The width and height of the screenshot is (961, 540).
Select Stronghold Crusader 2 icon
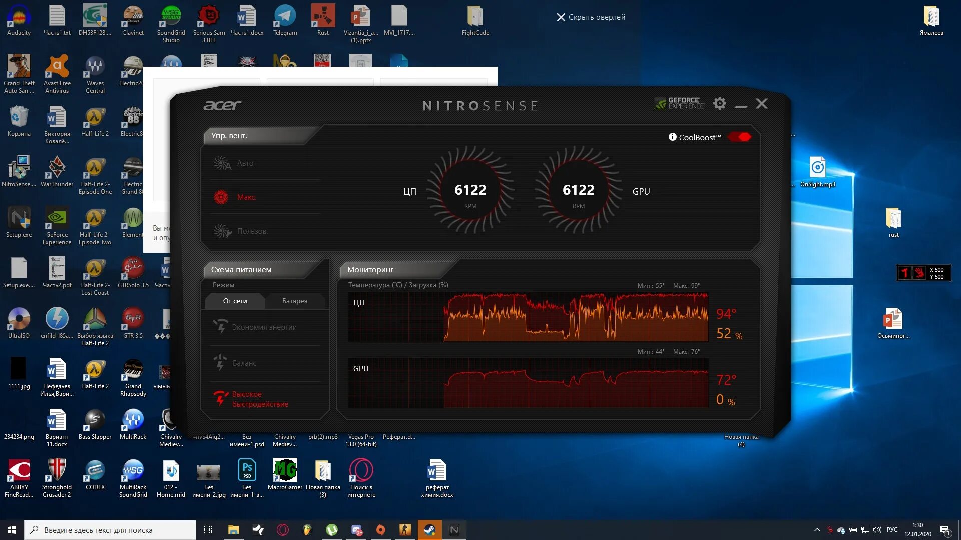57,479
